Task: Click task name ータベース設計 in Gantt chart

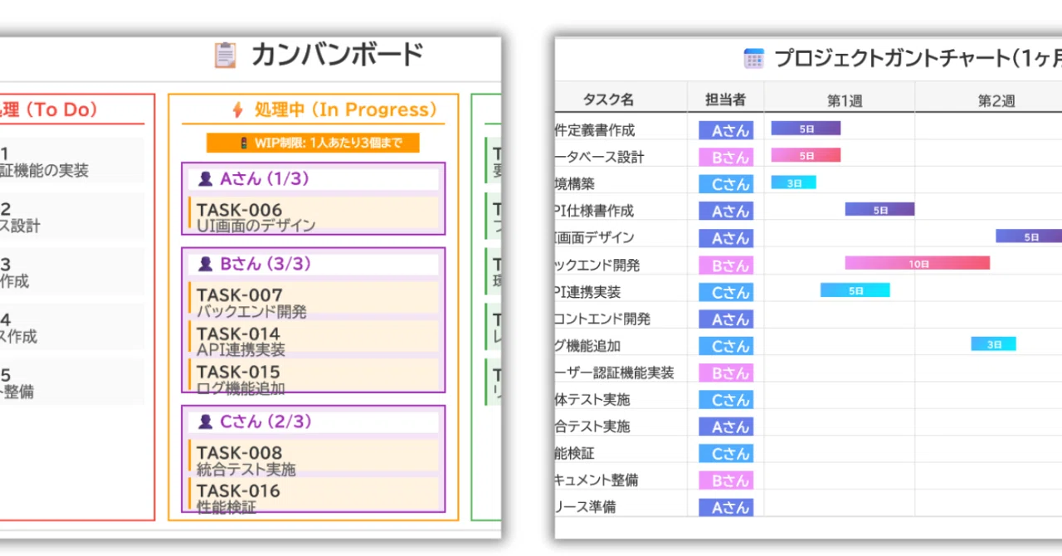Action: click(599, 158)
